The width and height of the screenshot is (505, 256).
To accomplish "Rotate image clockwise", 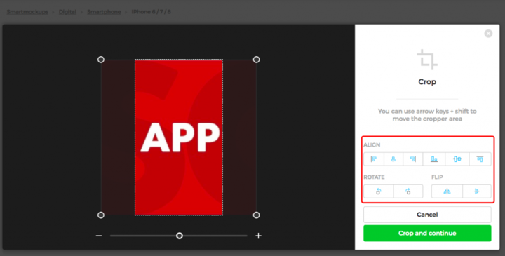I will (408, 191).
